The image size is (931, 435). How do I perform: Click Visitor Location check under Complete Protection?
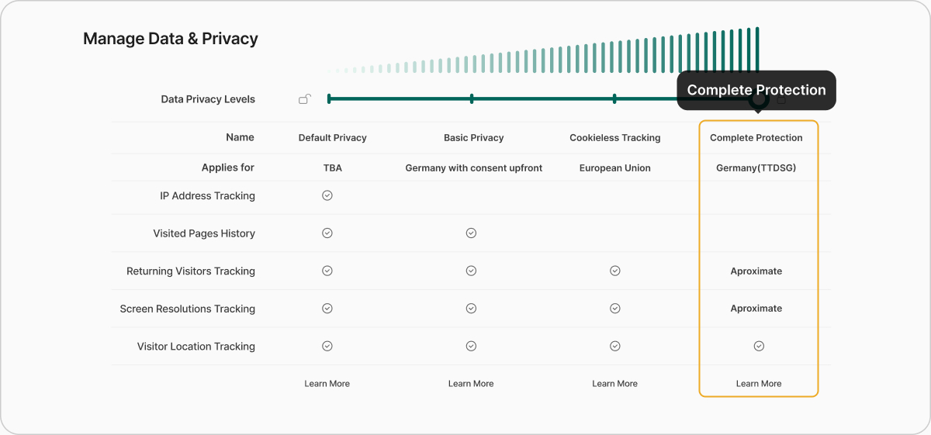(x=759, y=346)
